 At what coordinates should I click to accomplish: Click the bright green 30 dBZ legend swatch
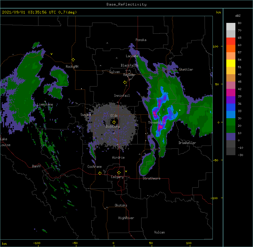click(x=231, y=122)
